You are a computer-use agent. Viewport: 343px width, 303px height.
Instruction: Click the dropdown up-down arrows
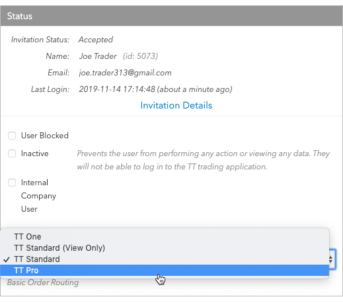tap(330, 259)
